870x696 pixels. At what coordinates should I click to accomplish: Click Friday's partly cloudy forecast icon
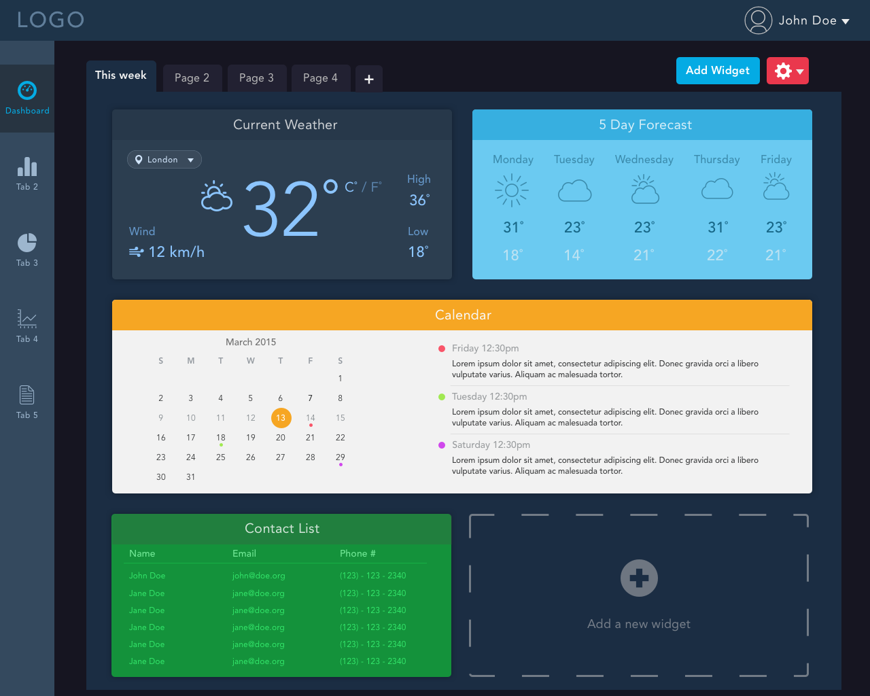pos(776,186)
